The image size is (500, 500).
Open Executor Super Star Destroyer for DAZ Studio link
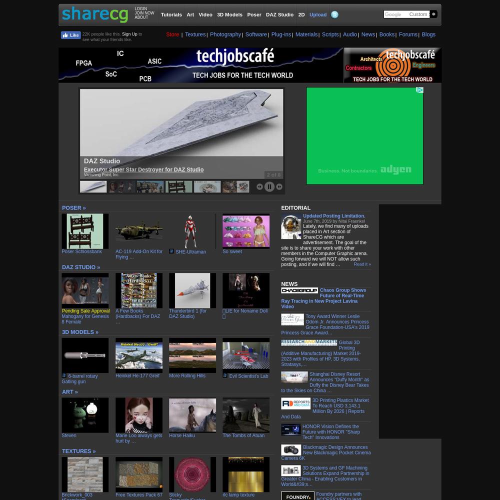[x=144, y=169]
